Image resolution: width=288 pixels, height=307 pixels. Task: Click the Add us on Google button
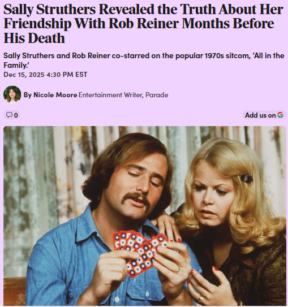(x=264, y=115)
